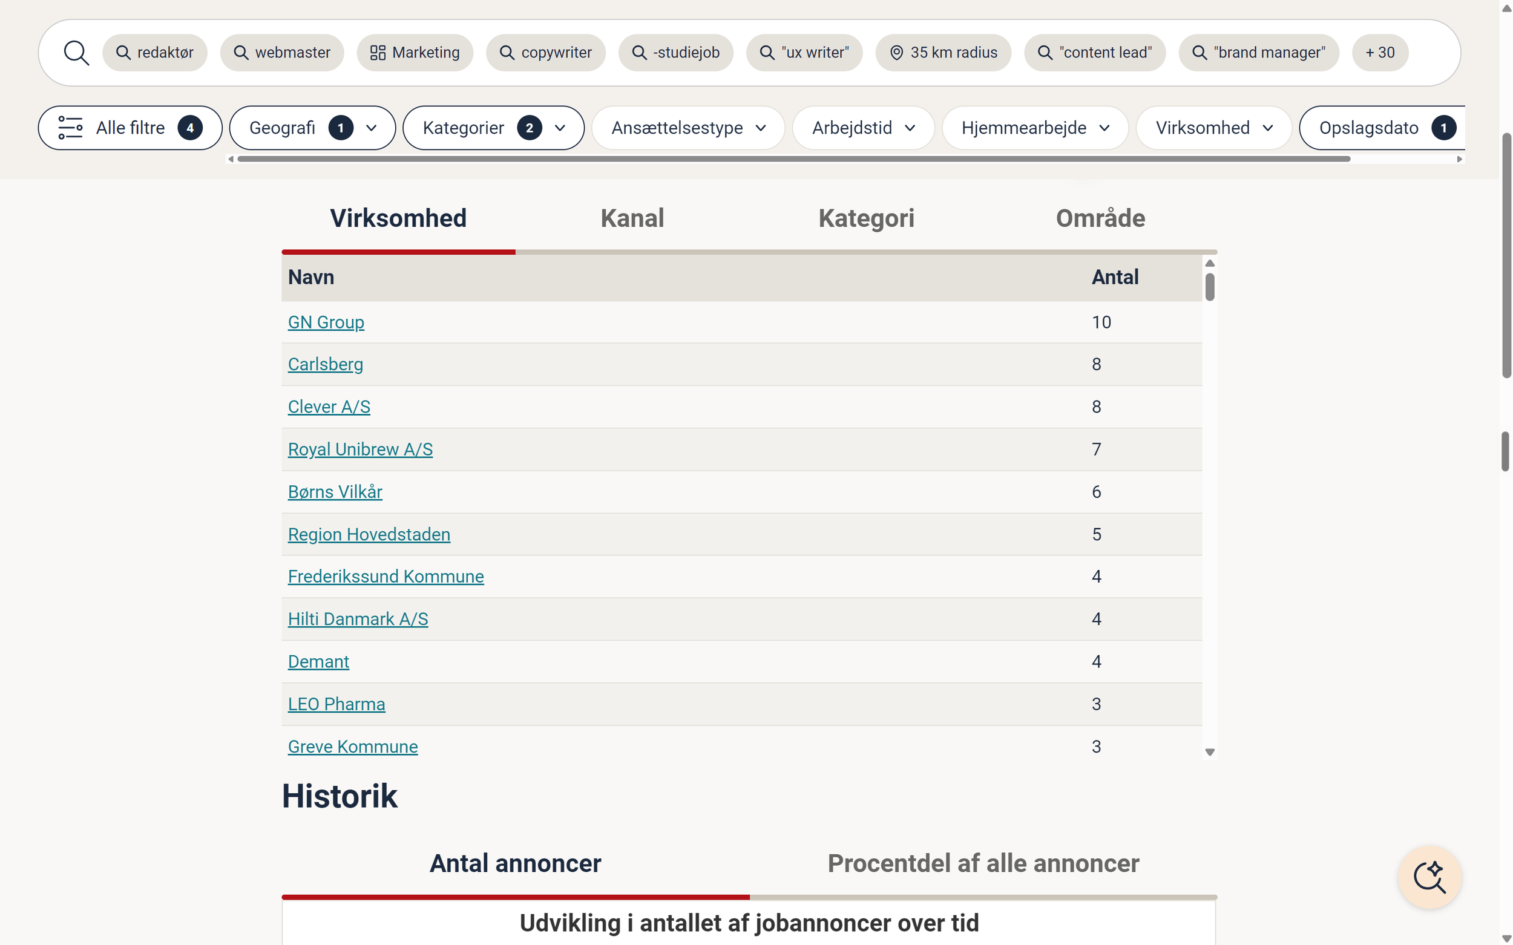Click the magnifier icon in the "ux writer" chip
This screenshot has height=945, width=1513.
click(767, 53)
